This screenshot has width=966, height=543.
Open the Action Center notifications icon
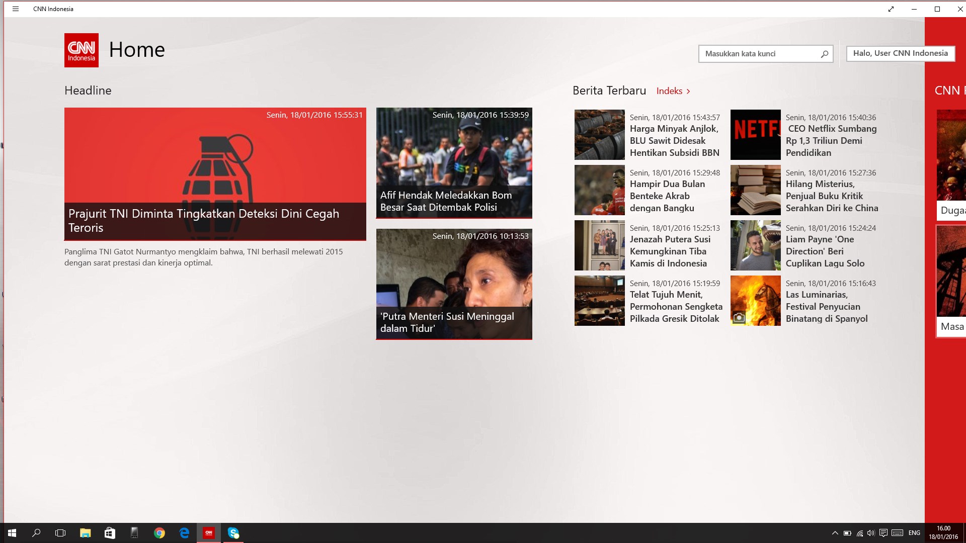point(884,533)
